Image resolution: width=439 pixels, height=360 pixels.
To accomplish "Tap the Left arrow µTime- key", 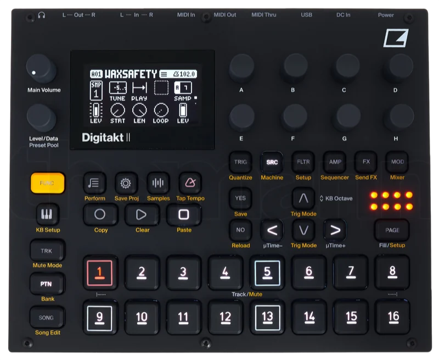I will point(272,230).
